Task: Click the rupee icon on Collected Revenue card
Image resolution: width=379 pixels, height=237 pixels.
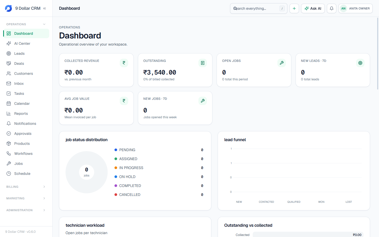Action: tap(124, 63)
